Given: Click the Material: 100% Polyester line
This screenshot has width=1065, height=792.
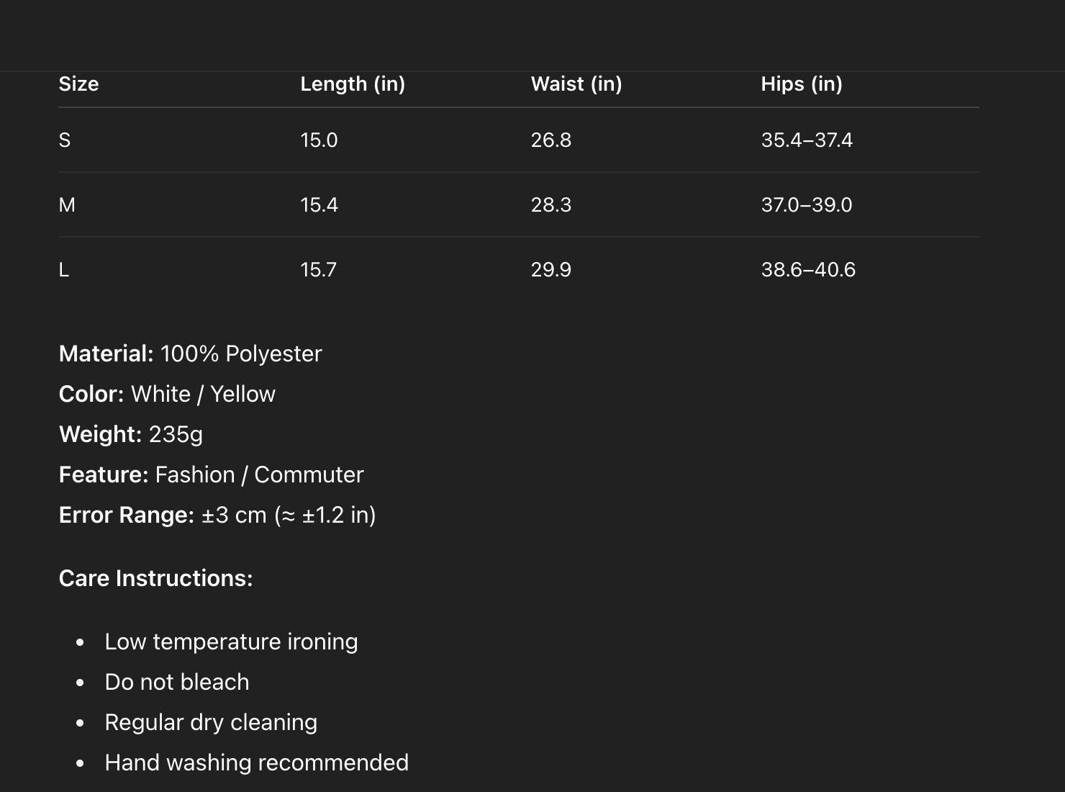Looking at the screenshot, I should tap(191, 354).
